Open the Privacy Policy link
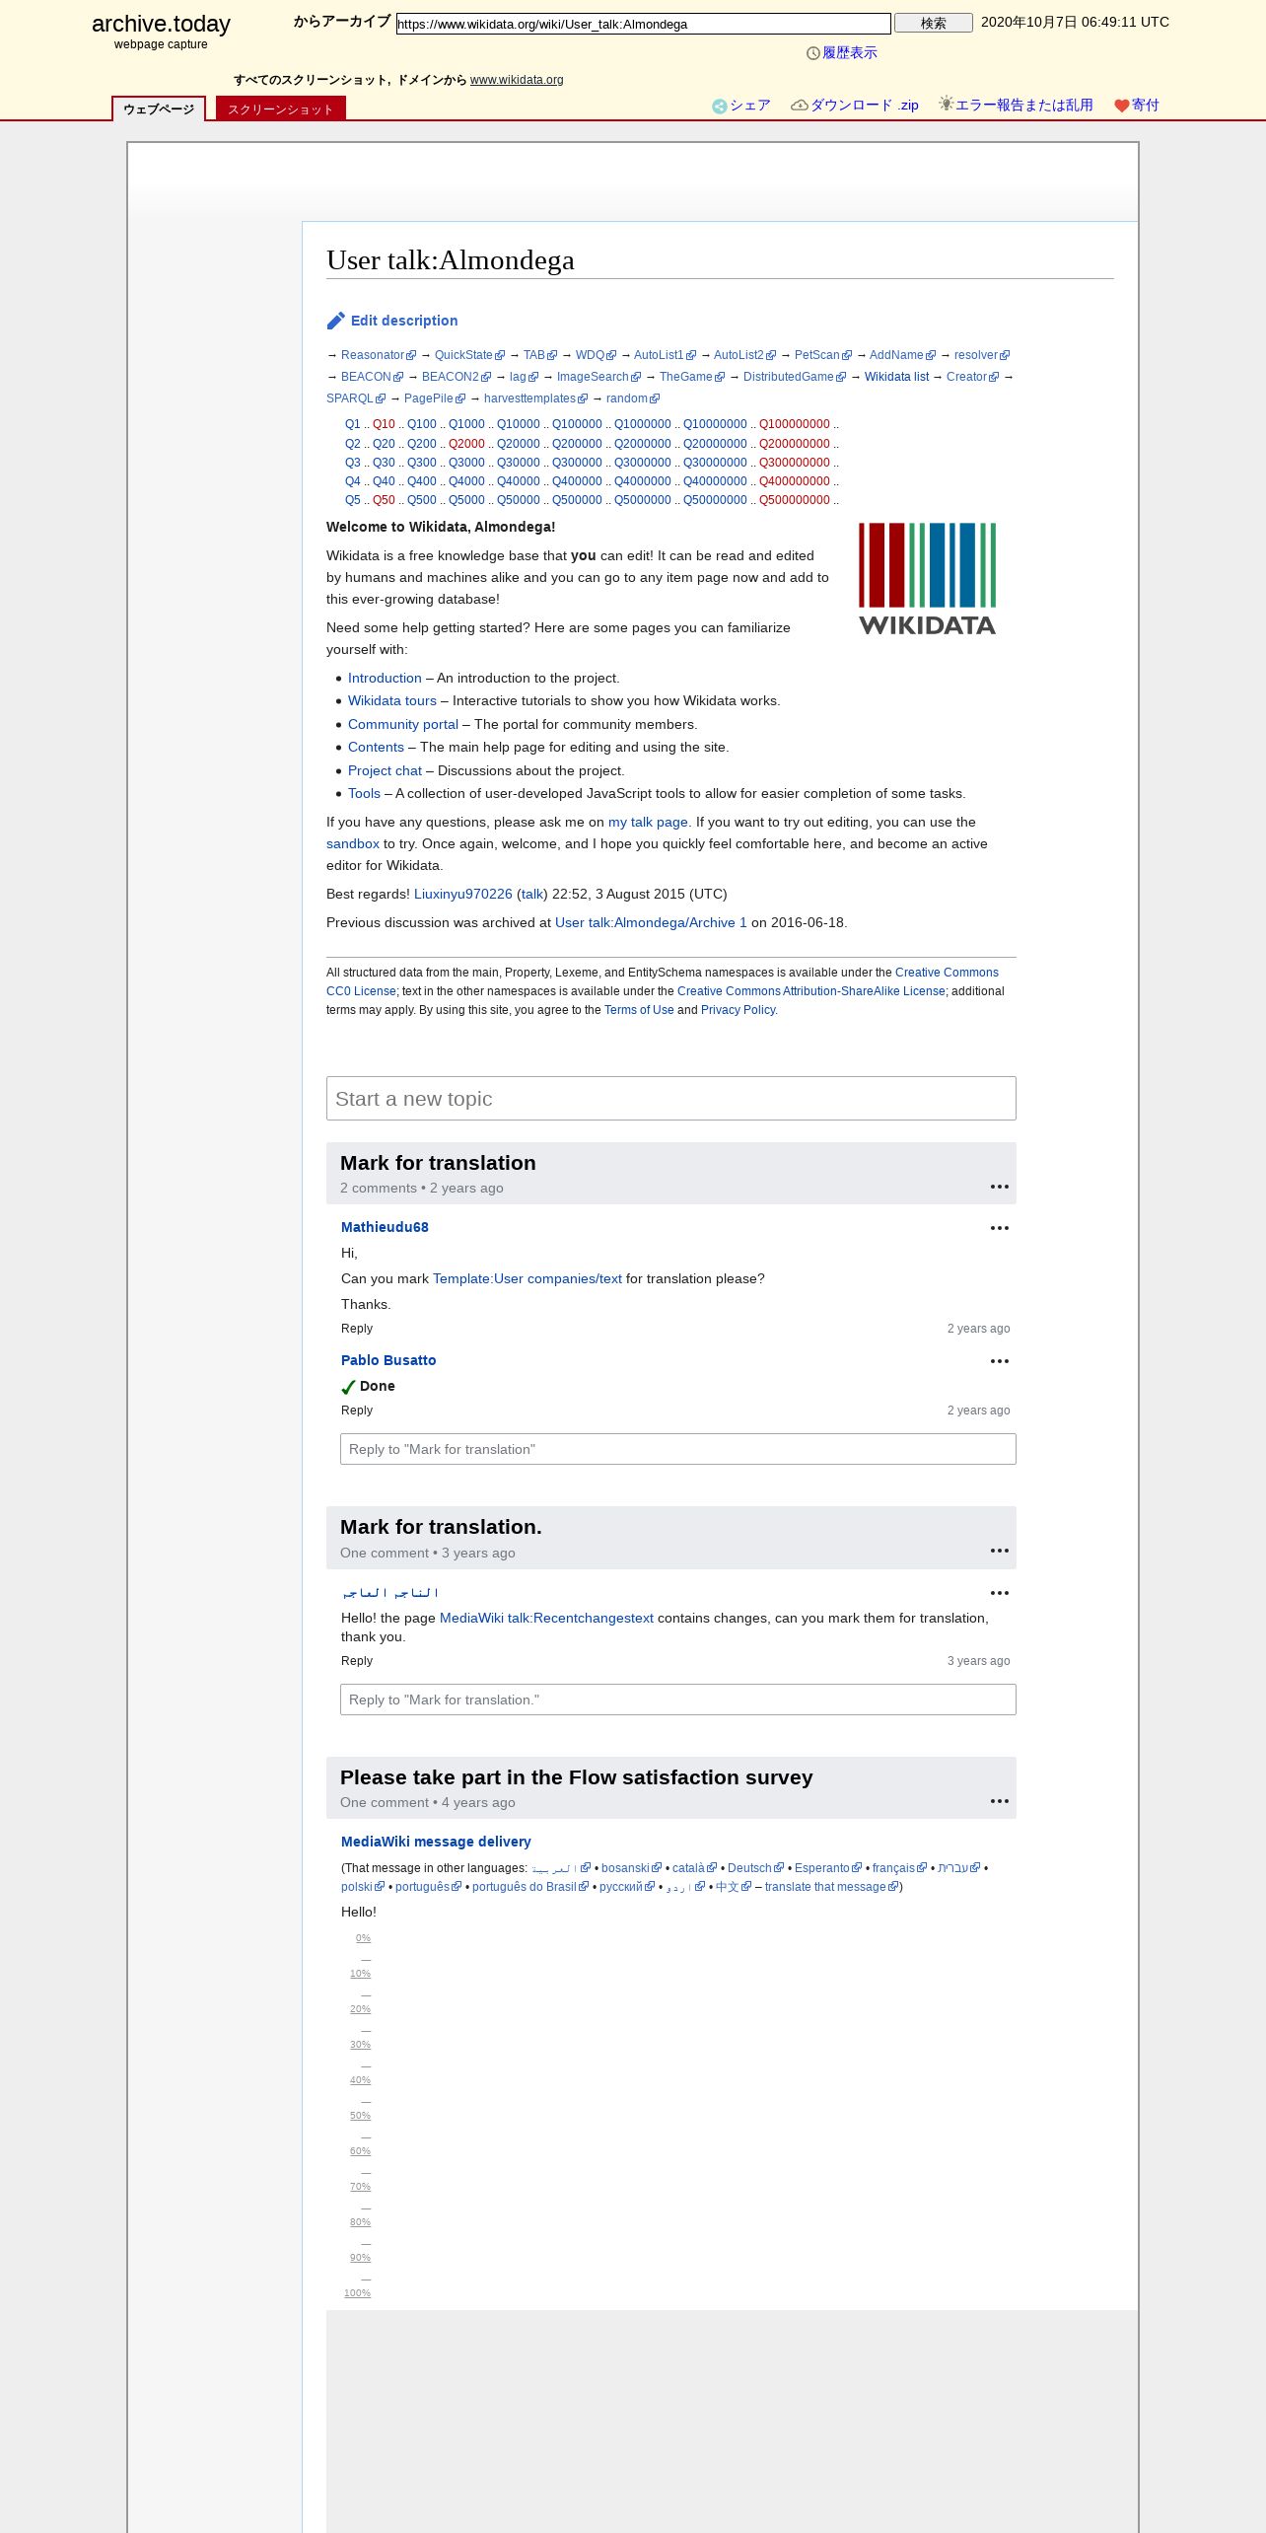This screenshot has height=2533, width=1266. [x=738, y=1010]
